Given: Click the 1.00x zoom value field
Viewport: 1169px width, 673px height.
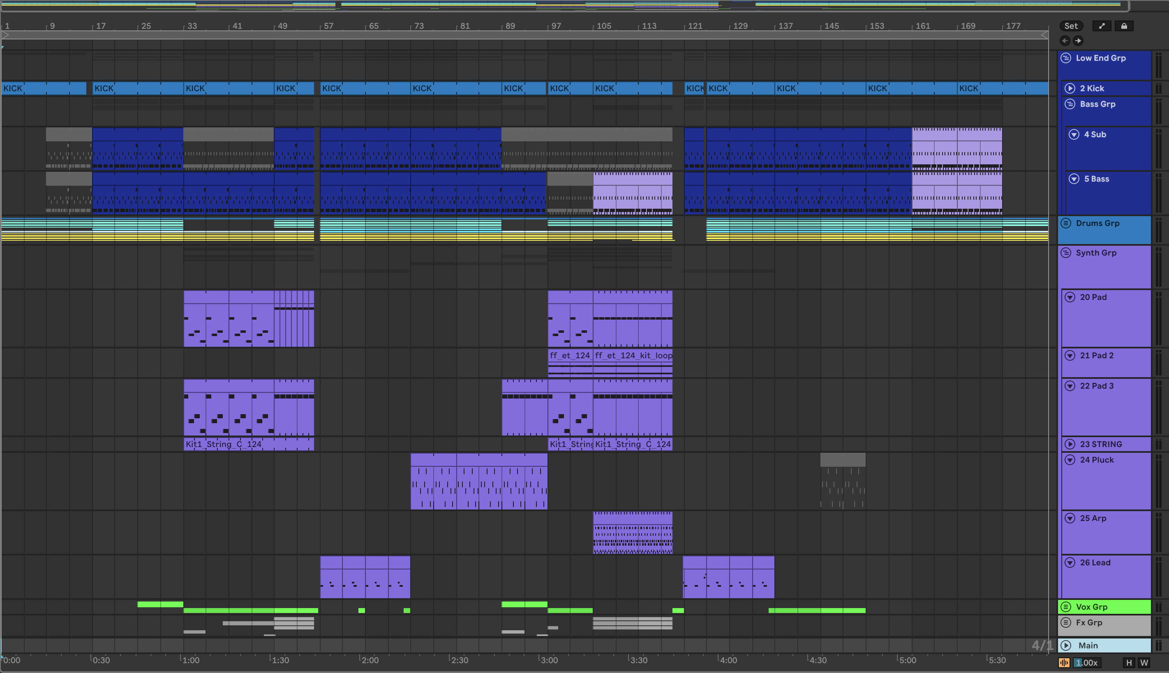Looking at the screenshot, I should [x=1087, y=663].
